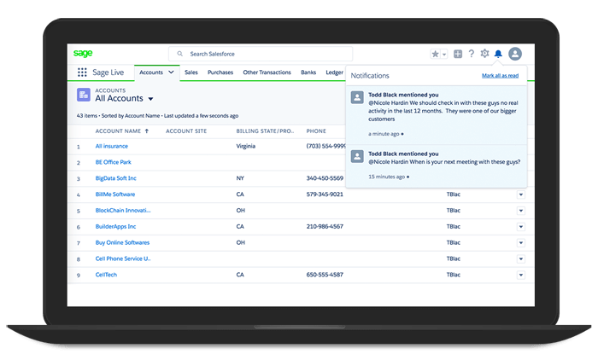Expand the Accounts tab chevron
The width and height of the screenshot is (598, 360).
click(x=171, y=72)
